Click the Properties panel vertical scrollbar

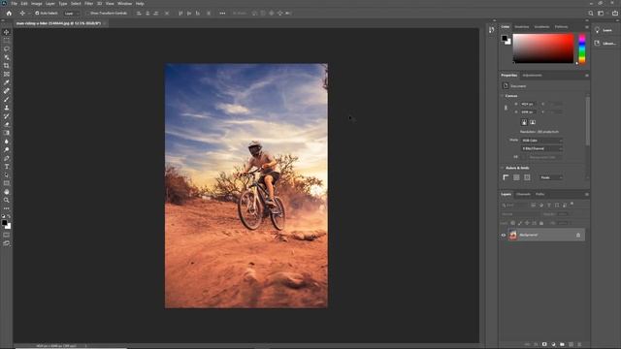[587, 120]
